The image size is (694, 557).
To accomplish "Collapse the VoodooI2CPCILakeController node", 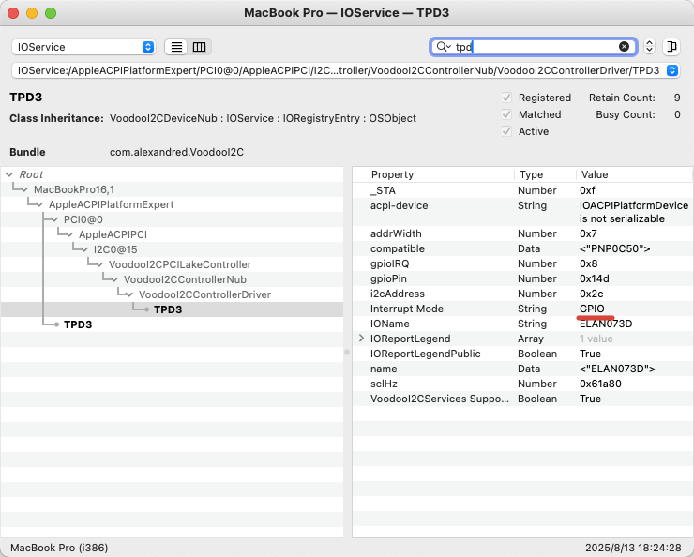I will coord(99,264).
